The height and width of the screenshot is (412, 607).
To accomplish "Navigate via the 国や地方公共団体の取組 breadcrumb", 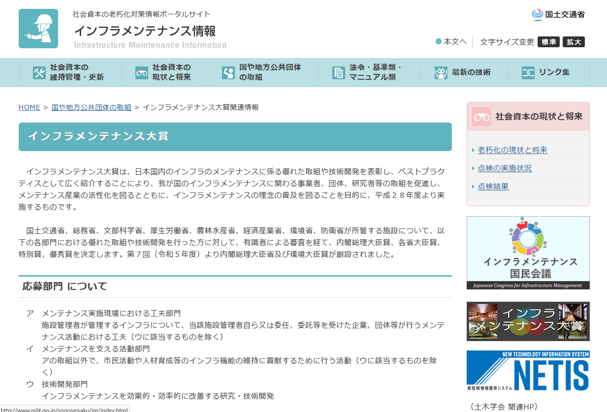I will (91, 107).
